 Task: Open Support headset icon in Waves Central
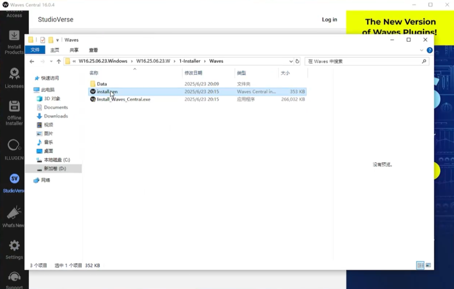(x=14, y=277)
